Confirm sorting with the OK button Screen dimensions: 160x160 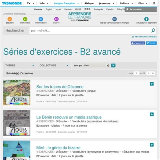113,65
